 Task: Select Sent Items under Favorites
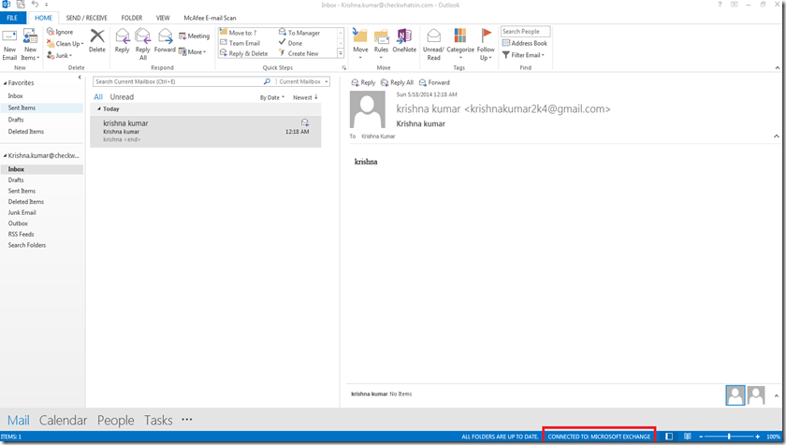pyautogui.click(x=41, y=108)
